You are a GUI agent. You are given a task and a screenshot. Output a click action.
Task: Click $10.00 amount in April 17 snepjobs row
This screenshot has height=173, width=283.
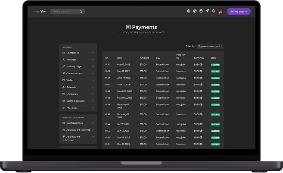click(143, 78)
